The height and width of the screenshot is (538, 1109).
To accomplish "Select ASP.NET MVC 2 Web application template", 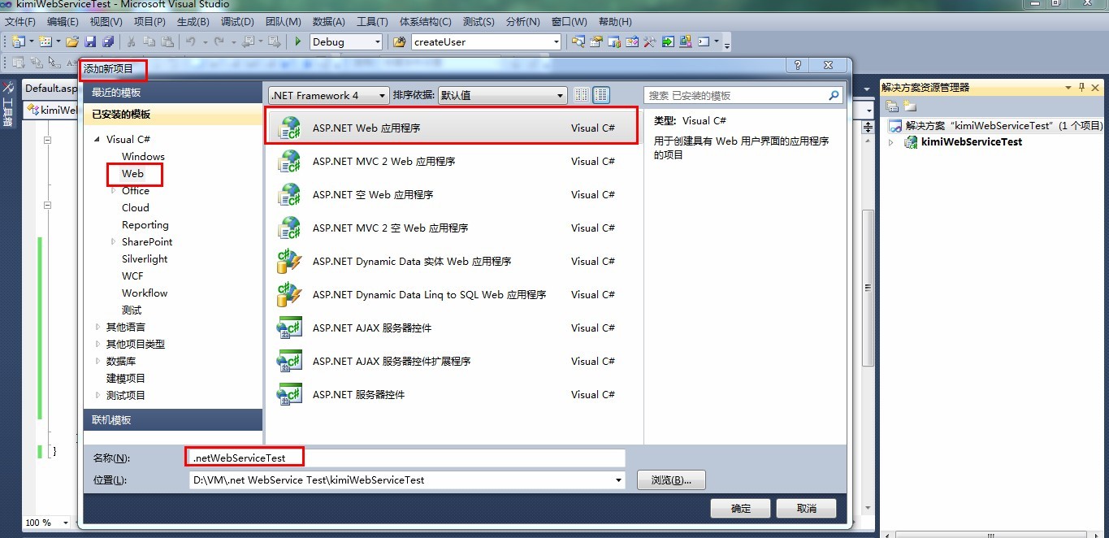I will pos(452,161).
